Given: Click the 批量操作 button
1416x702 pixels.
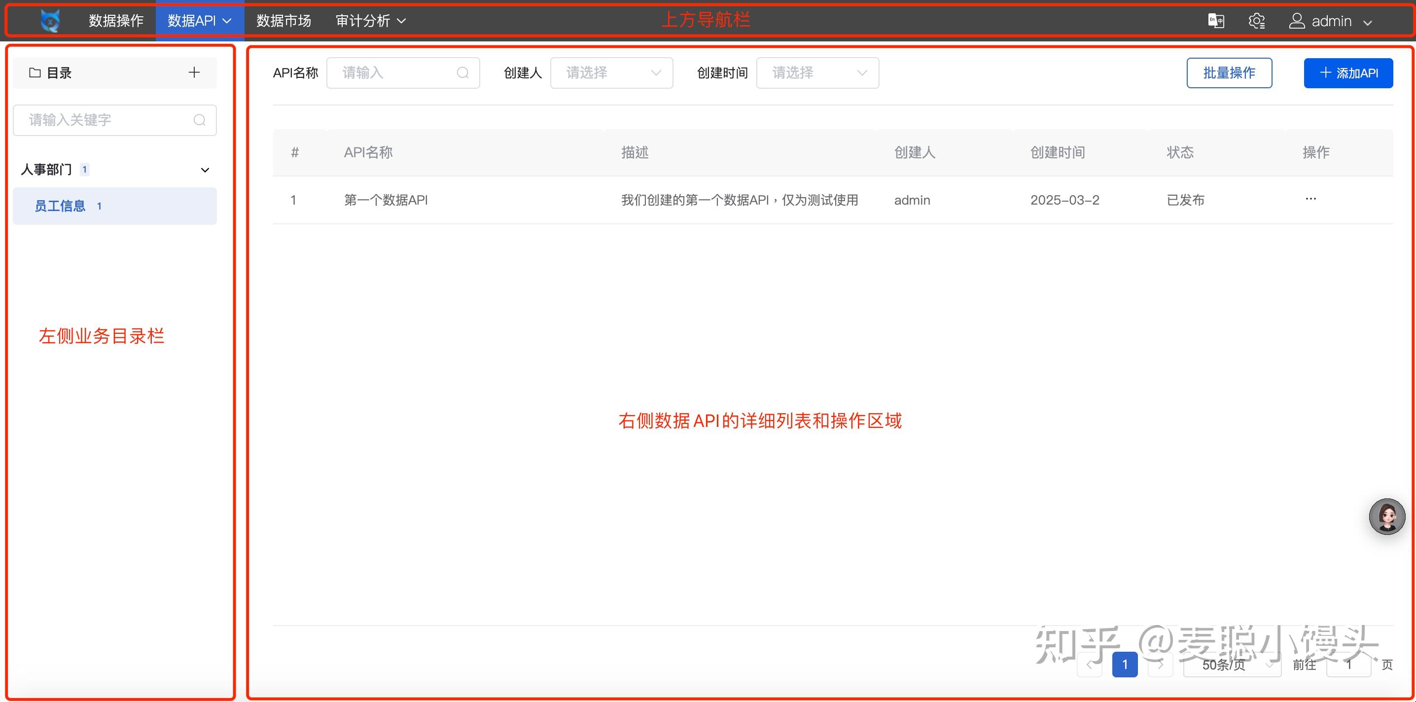Looking at the screenshot, I should pos(1229,72).
